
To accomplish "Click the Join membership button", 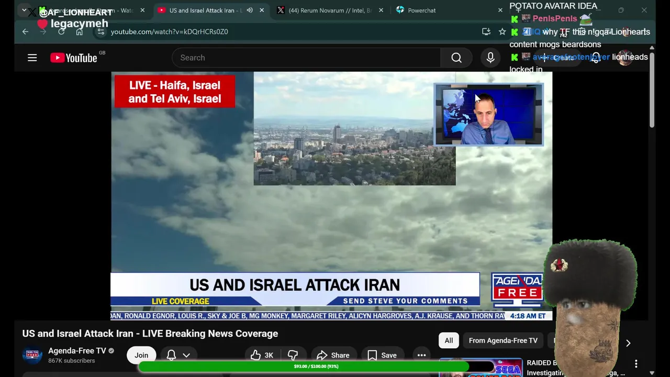I will click(x=141, y=355).
